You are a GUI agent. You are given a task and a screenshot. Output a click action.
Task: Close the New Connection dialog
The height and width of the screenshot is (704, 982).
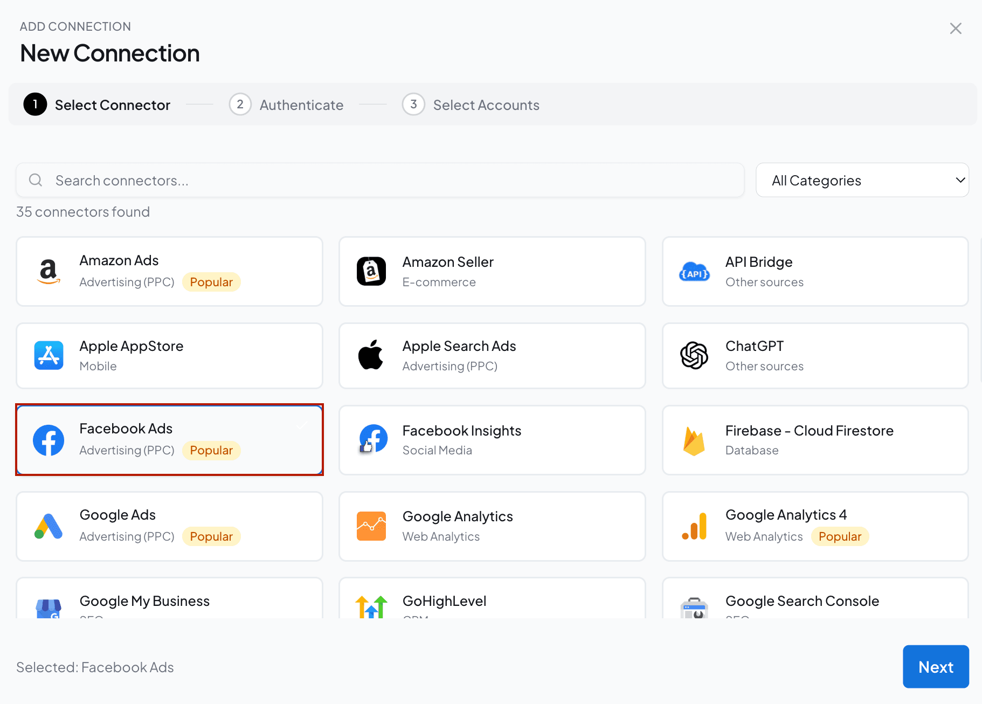[956, 29]
